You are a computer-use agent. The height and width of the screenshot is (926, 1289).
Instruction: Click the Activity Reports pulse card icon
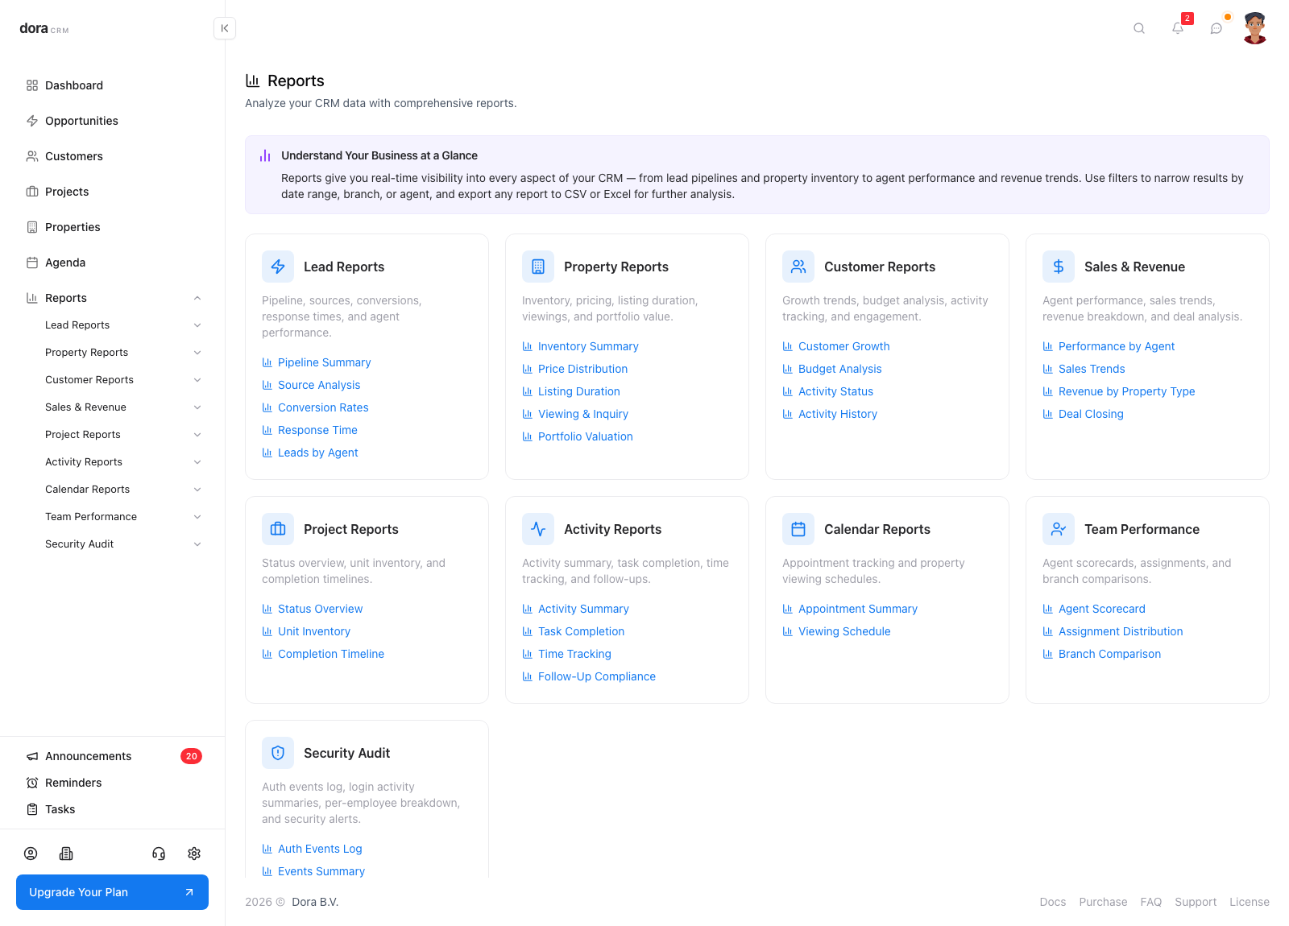click(x=538, y=529)
